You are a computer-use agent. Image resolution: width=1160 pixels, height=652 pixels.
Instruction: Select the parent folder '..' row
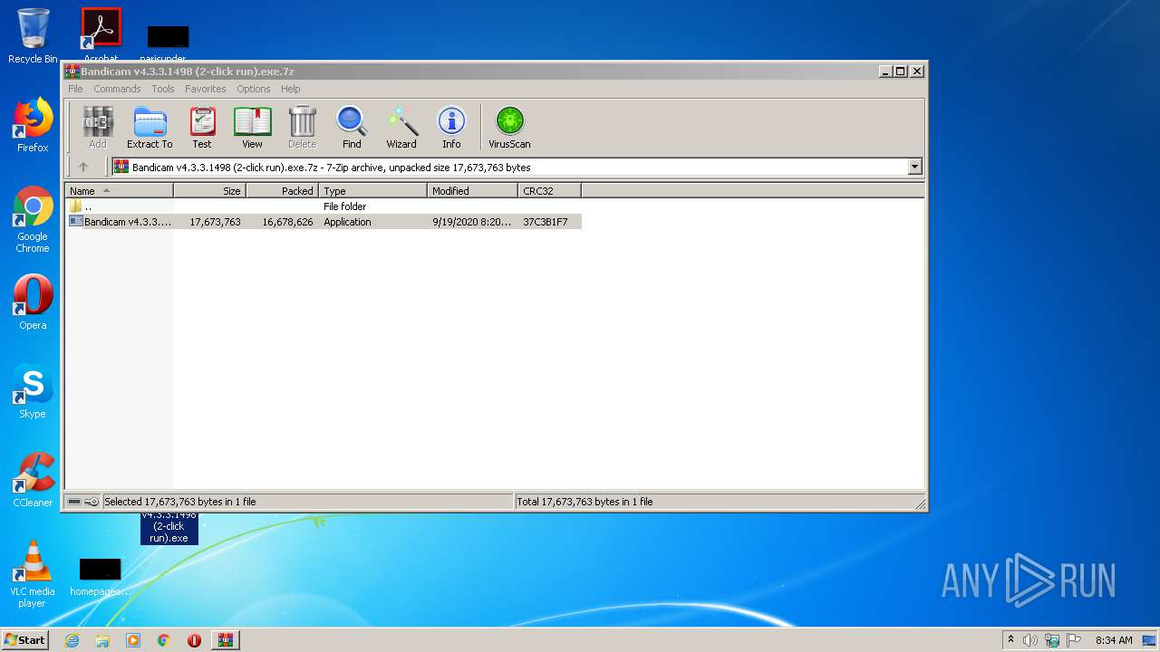click(323, 206)
